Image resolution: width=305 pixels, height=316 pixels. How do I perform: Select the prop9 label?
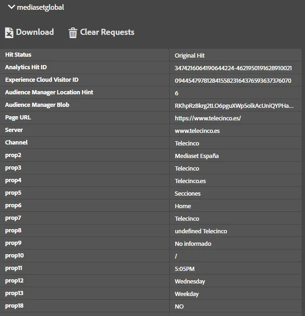tap(13, 243)
